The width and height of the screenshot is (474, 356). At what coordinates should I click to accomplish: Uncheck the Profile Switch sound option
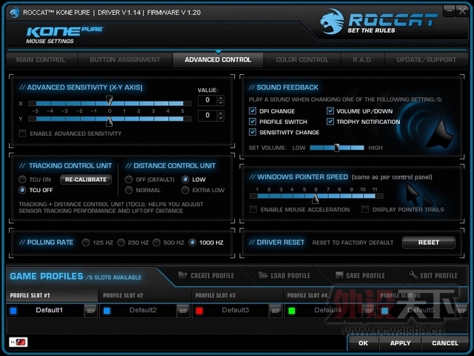253,122
